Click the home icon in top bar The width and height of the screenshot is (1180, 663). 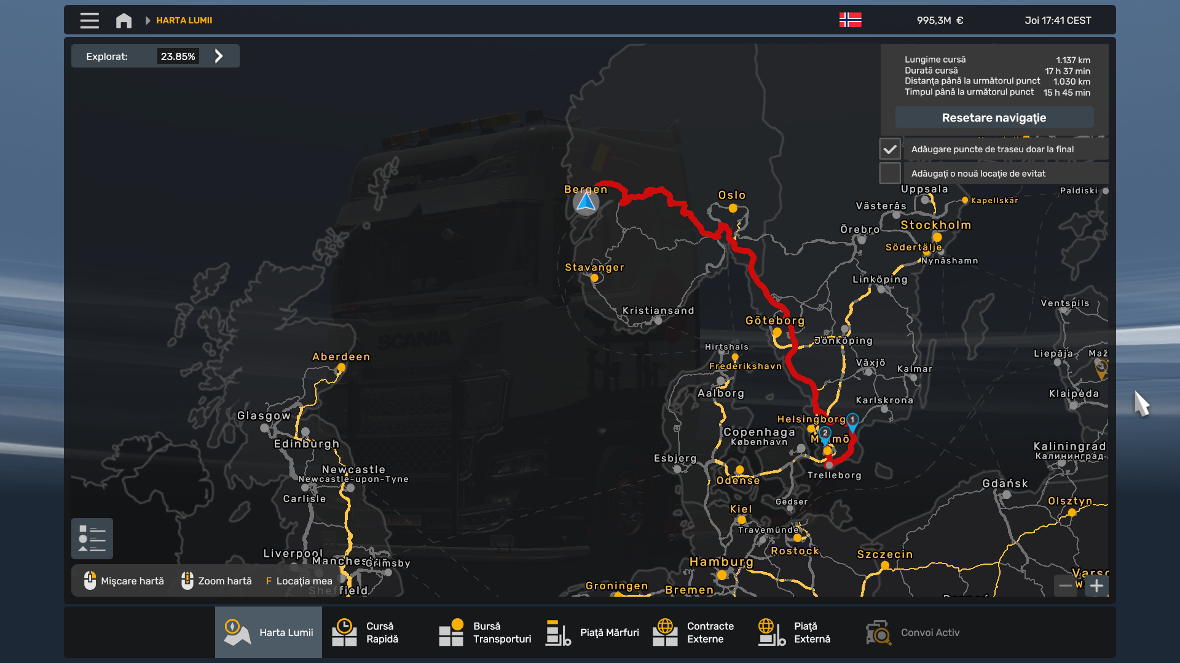(124, 21)
